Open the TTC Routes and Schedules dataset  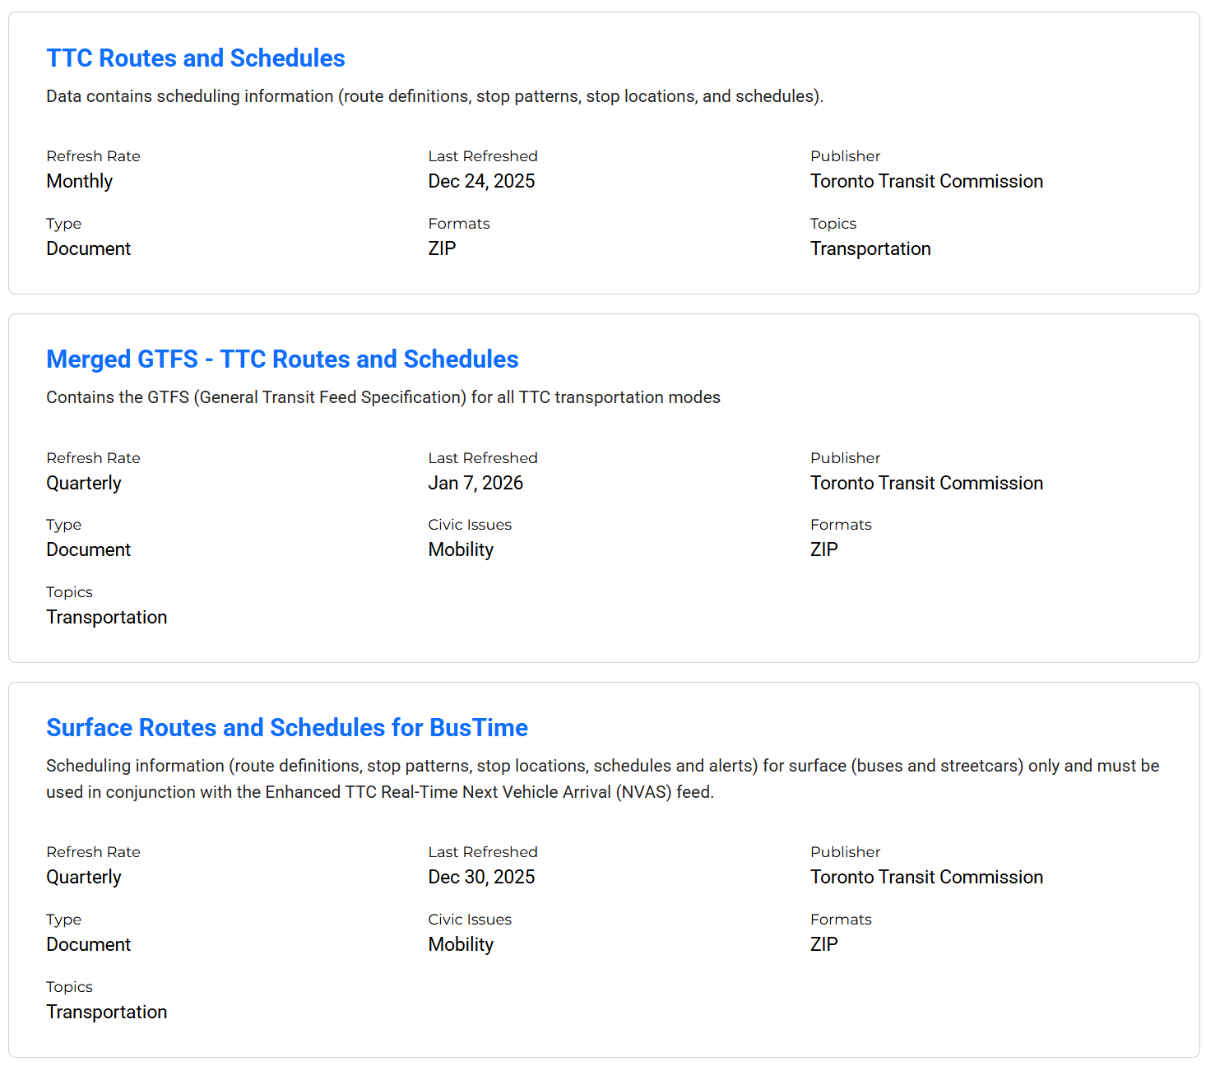(196, 58)
